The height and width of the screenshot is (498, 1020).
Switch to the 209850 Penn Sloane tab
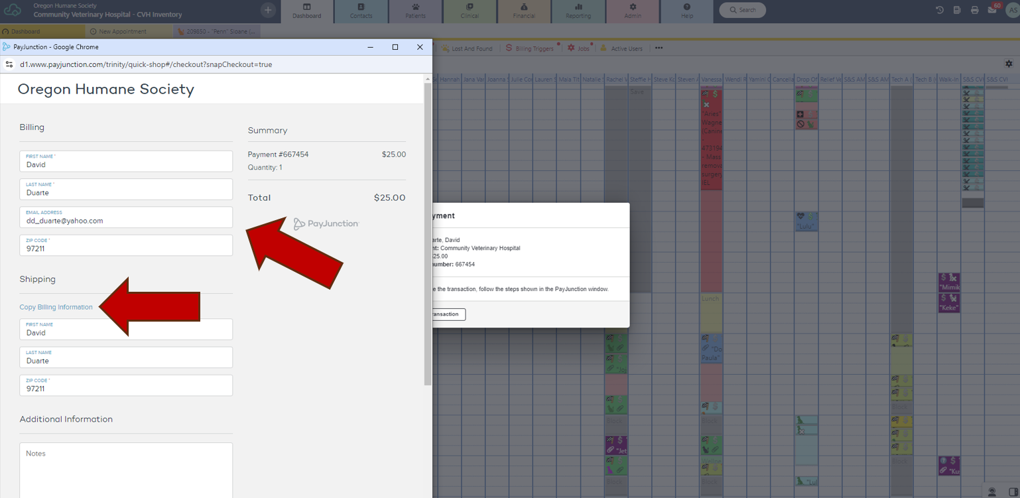(x=217, y=31)
